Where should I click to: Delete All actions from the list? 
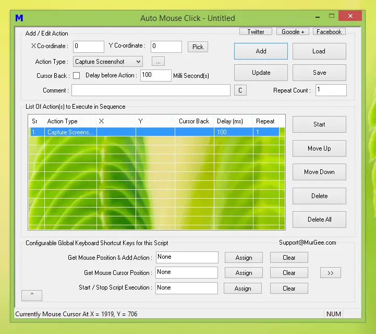(319, 220)
